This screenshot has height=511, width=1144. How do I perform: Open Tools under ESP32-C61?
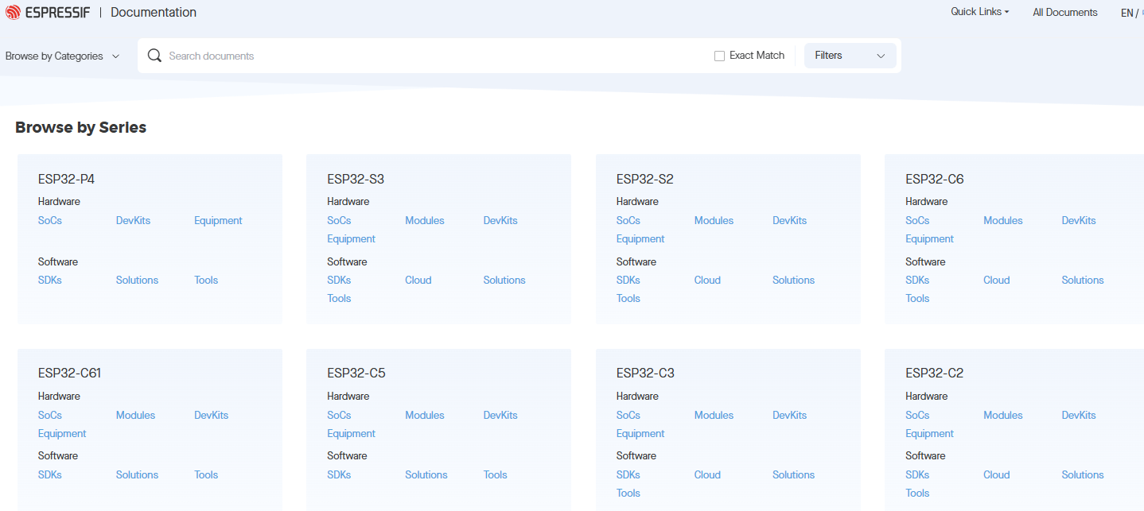206,474
